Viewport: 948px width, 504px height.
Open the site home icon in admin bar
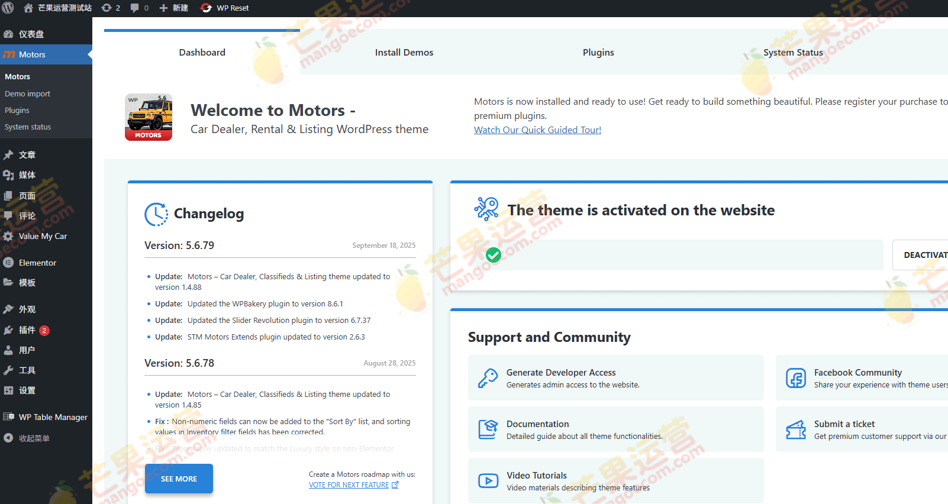pos(28,8)
